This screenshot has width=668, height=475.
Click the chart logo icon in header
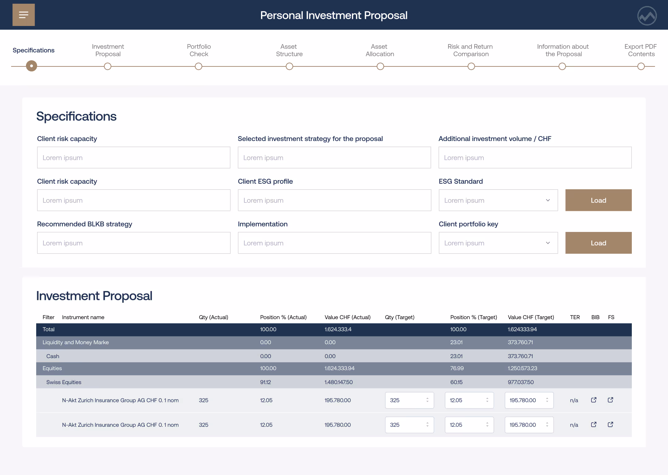(647, 15)
